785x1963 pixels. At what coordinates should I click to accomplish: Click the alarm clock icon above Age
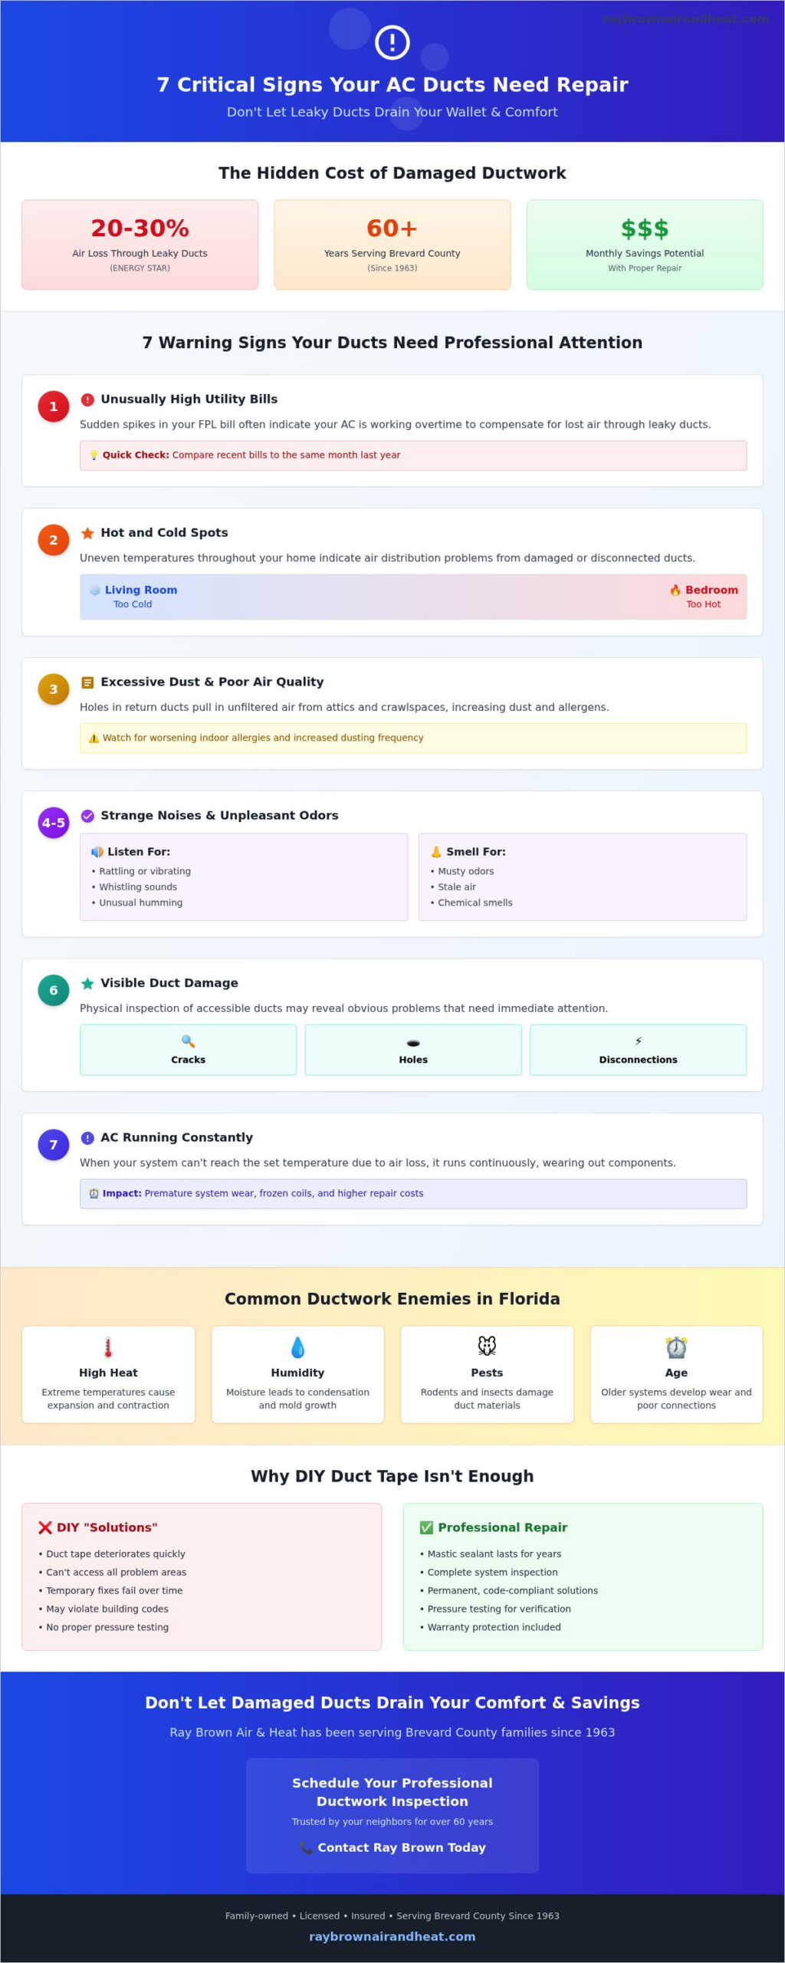click(676, 1347)
